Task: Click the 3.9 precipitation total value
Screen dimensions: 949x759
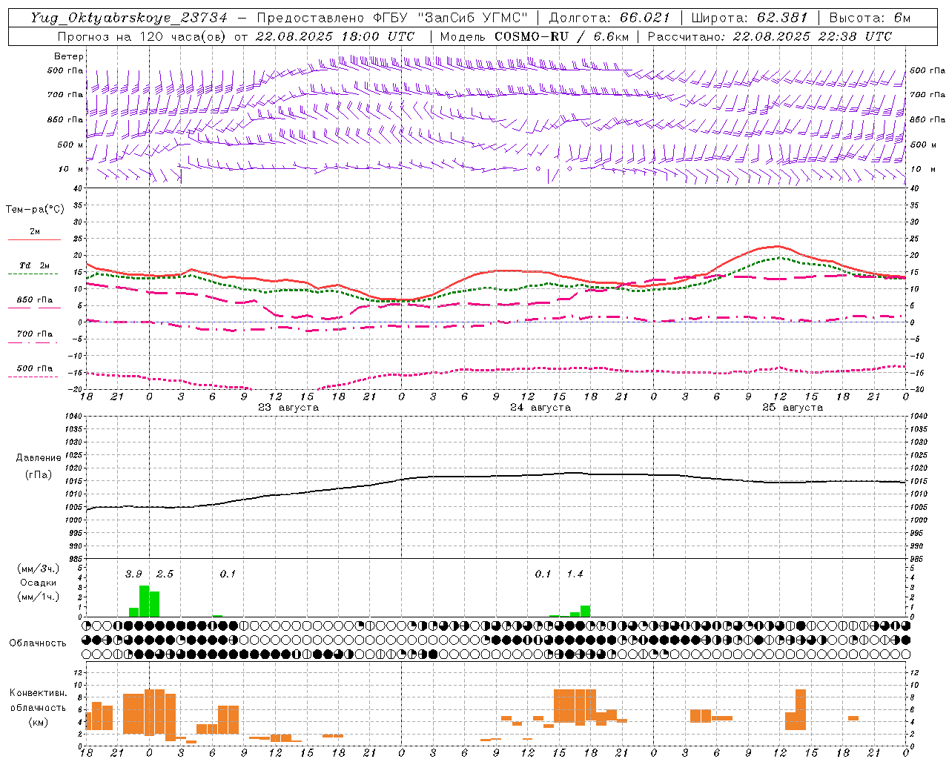Action: click(133, 574)
